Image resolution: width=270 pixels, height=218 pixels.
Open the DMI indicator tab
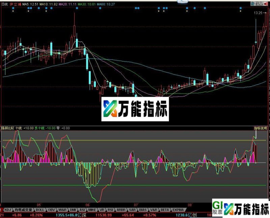click(x=73, y=210)
